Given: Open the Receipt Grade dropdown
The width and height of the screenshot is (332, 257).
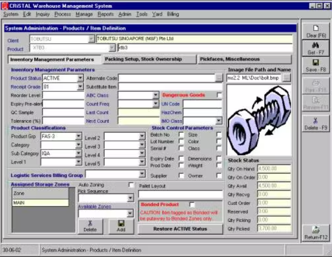Looking at the screenshot, I should click(x=80, y=86).
